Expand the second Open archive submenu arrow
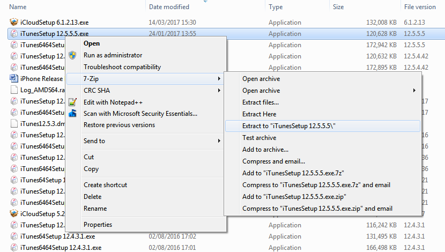Image resolution: width=445 pixels, height=252 pixels. [414, 91]
